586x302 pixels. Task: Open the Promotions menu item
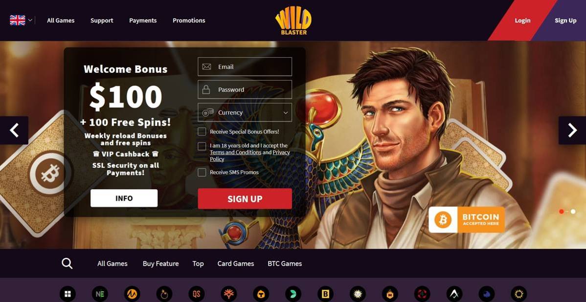click(189, 21)
